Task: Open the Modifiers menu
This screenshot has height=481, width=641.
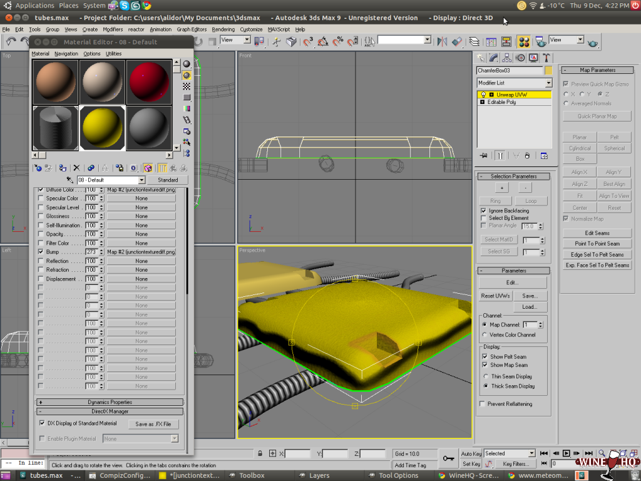Action: [113, 29]
